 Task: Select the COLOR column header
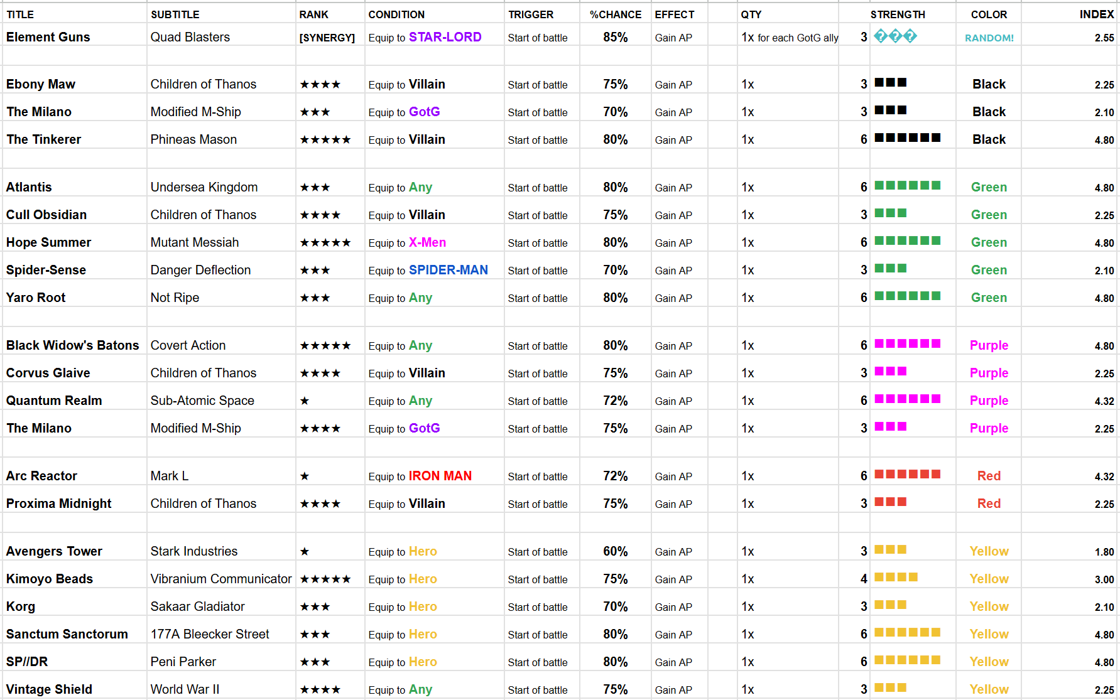[989, 14]
